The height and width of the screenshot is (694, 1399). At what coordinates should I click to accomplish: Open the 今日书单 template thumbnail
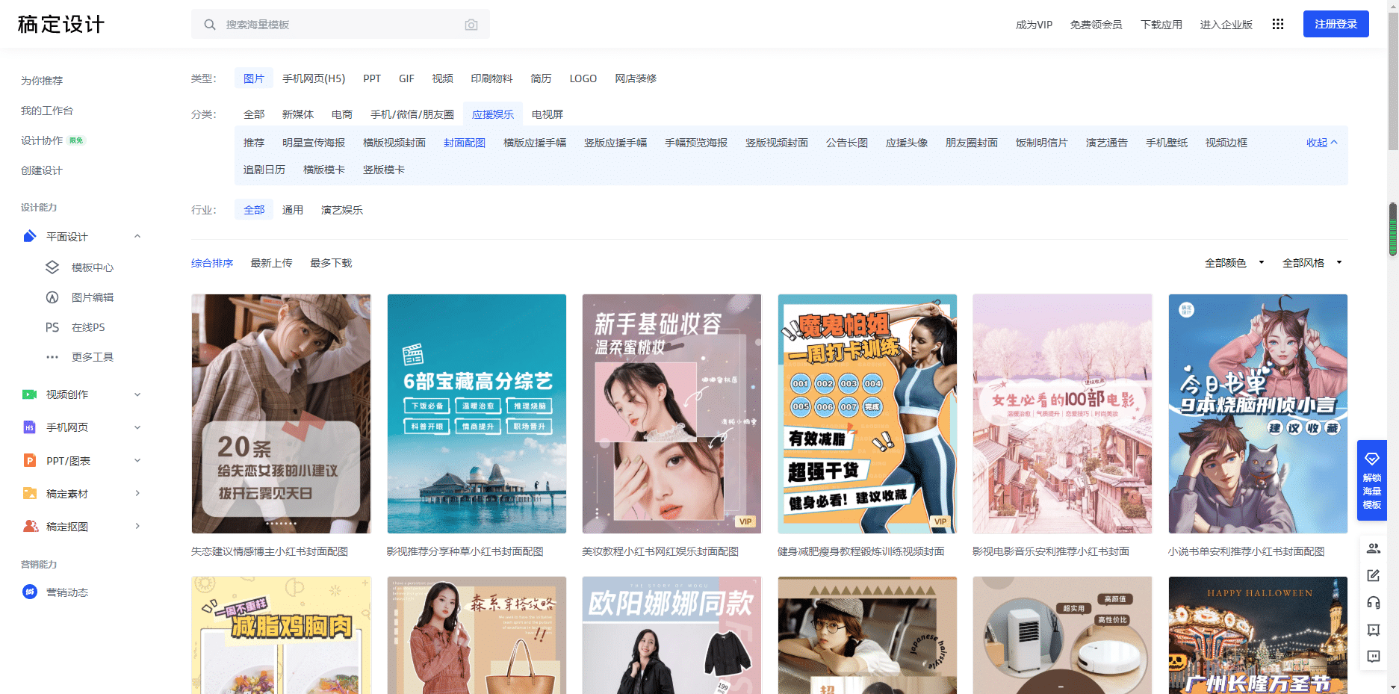point(1258,414)
